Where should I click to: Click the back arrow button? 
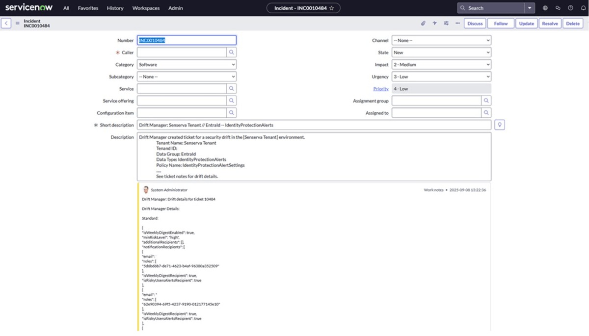(x=6, y=23)
